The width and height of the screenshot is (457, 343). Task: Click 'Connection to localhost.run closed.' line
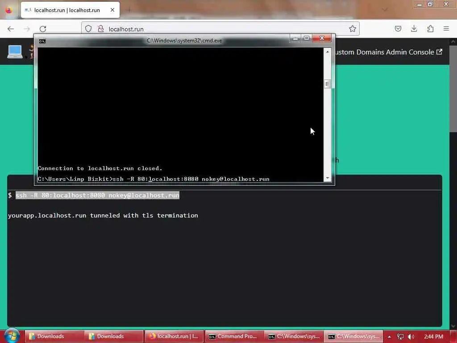point(100,168)
